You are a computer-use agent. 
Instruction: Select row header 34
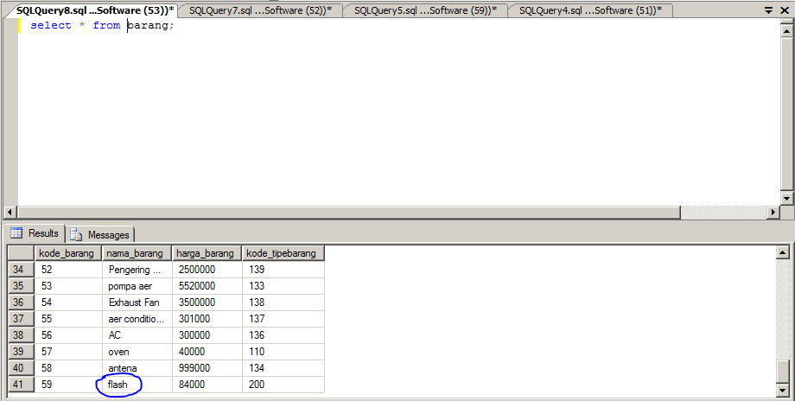pyautogui.click(x=22, y=269)
